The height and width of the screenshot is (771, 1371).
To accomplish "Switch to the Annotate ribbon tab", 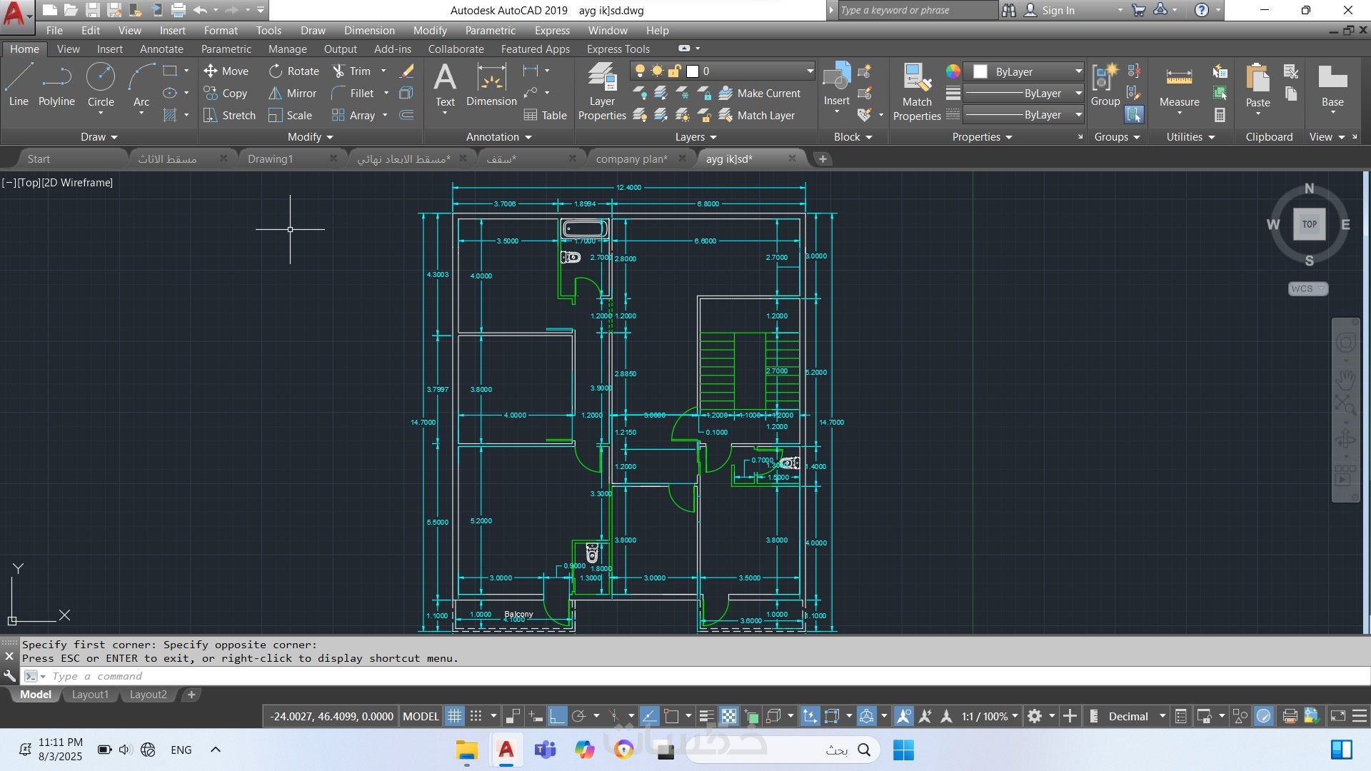I will pyautogui.click(x=161, y=49).
